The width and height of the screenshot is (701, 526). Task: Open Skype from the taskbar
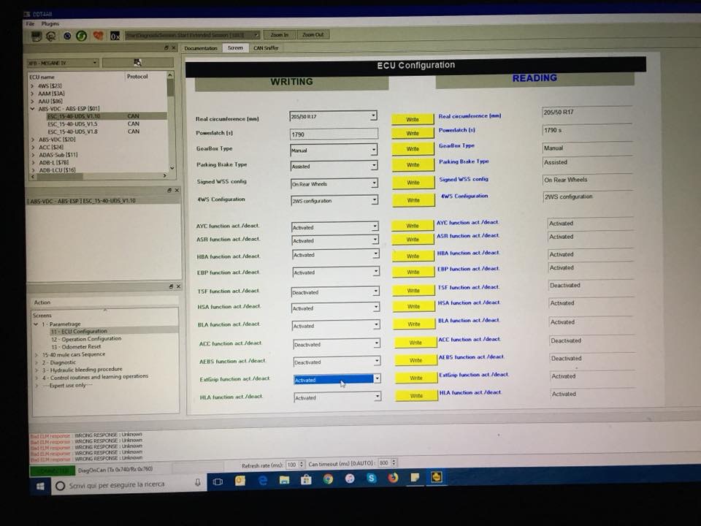[372, 478]
